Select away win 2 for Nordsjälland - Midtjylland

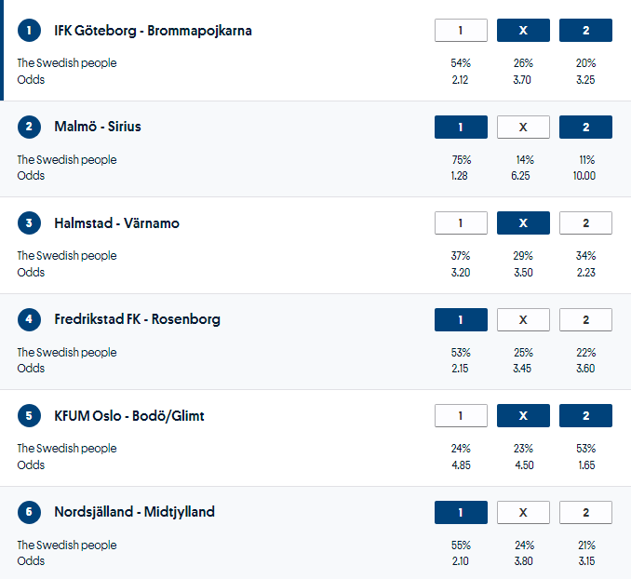[585, 512]
